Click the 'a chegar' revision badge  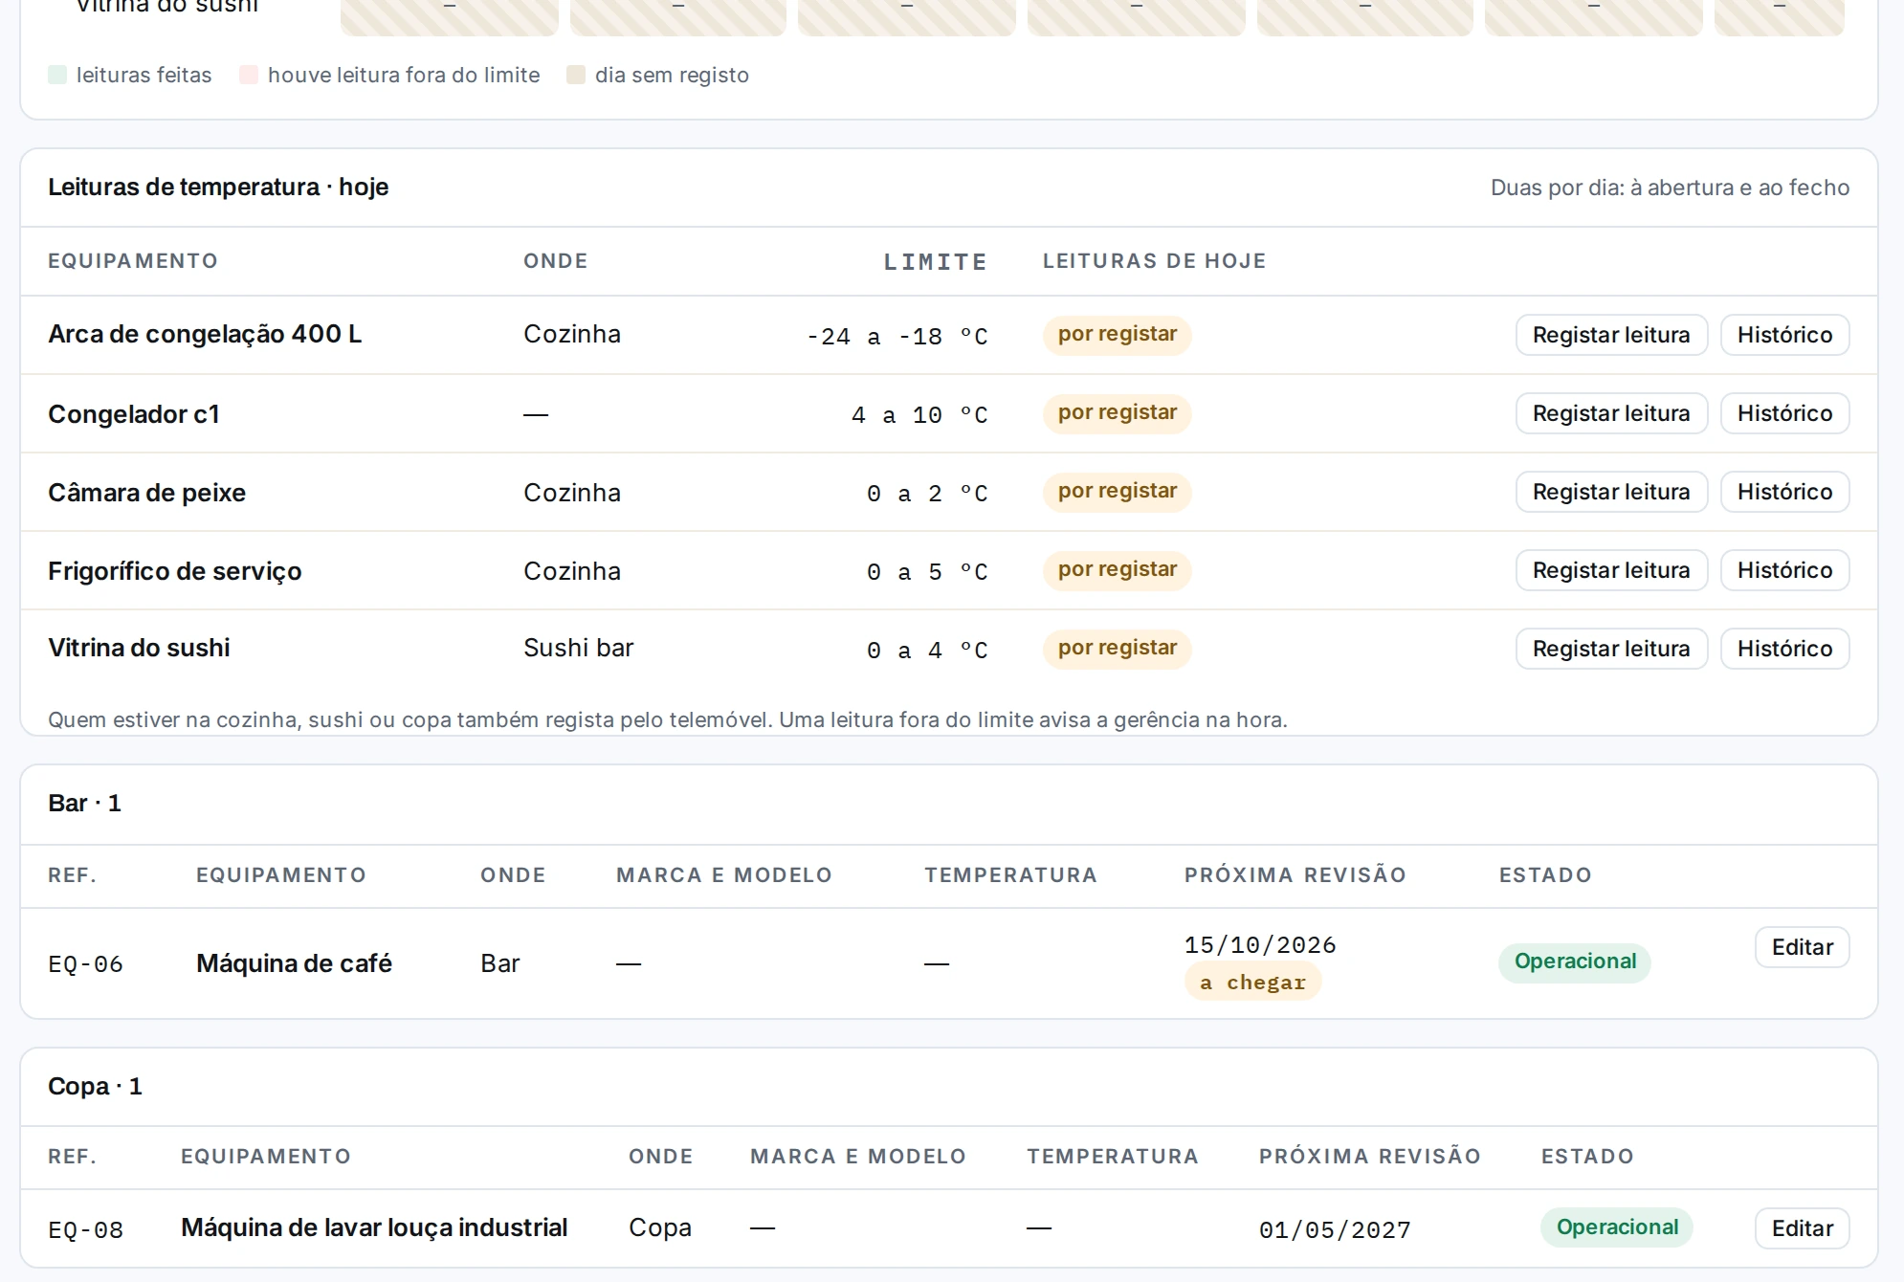tap(1252, 983)
